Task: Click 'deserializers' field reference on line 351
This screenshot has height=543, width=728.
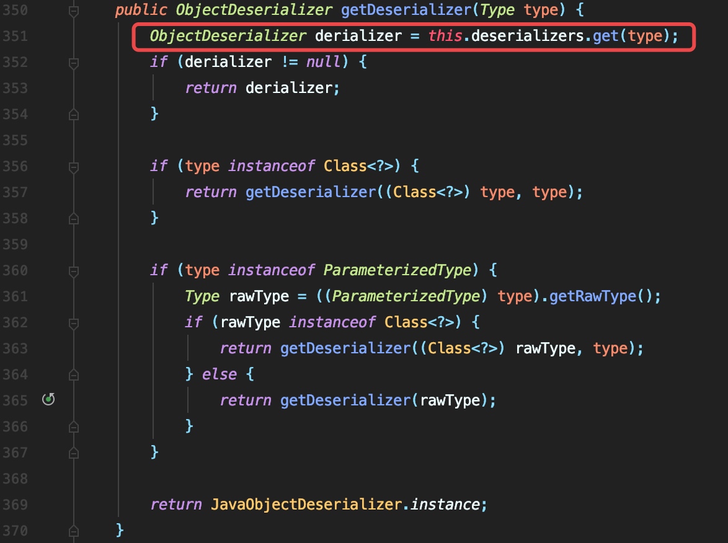Action: tap(528, 36)
